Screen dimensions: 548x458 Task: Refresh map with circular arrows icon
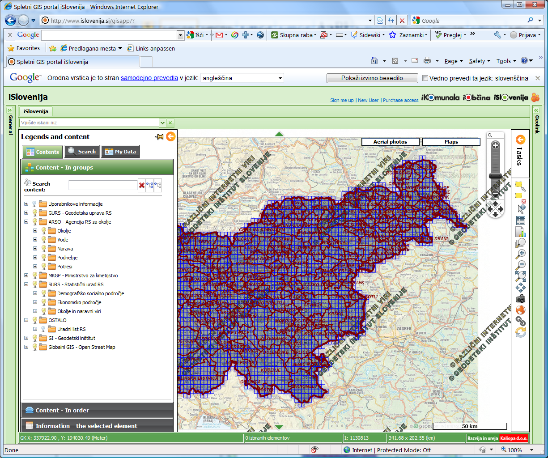click(x=520, y=332)
